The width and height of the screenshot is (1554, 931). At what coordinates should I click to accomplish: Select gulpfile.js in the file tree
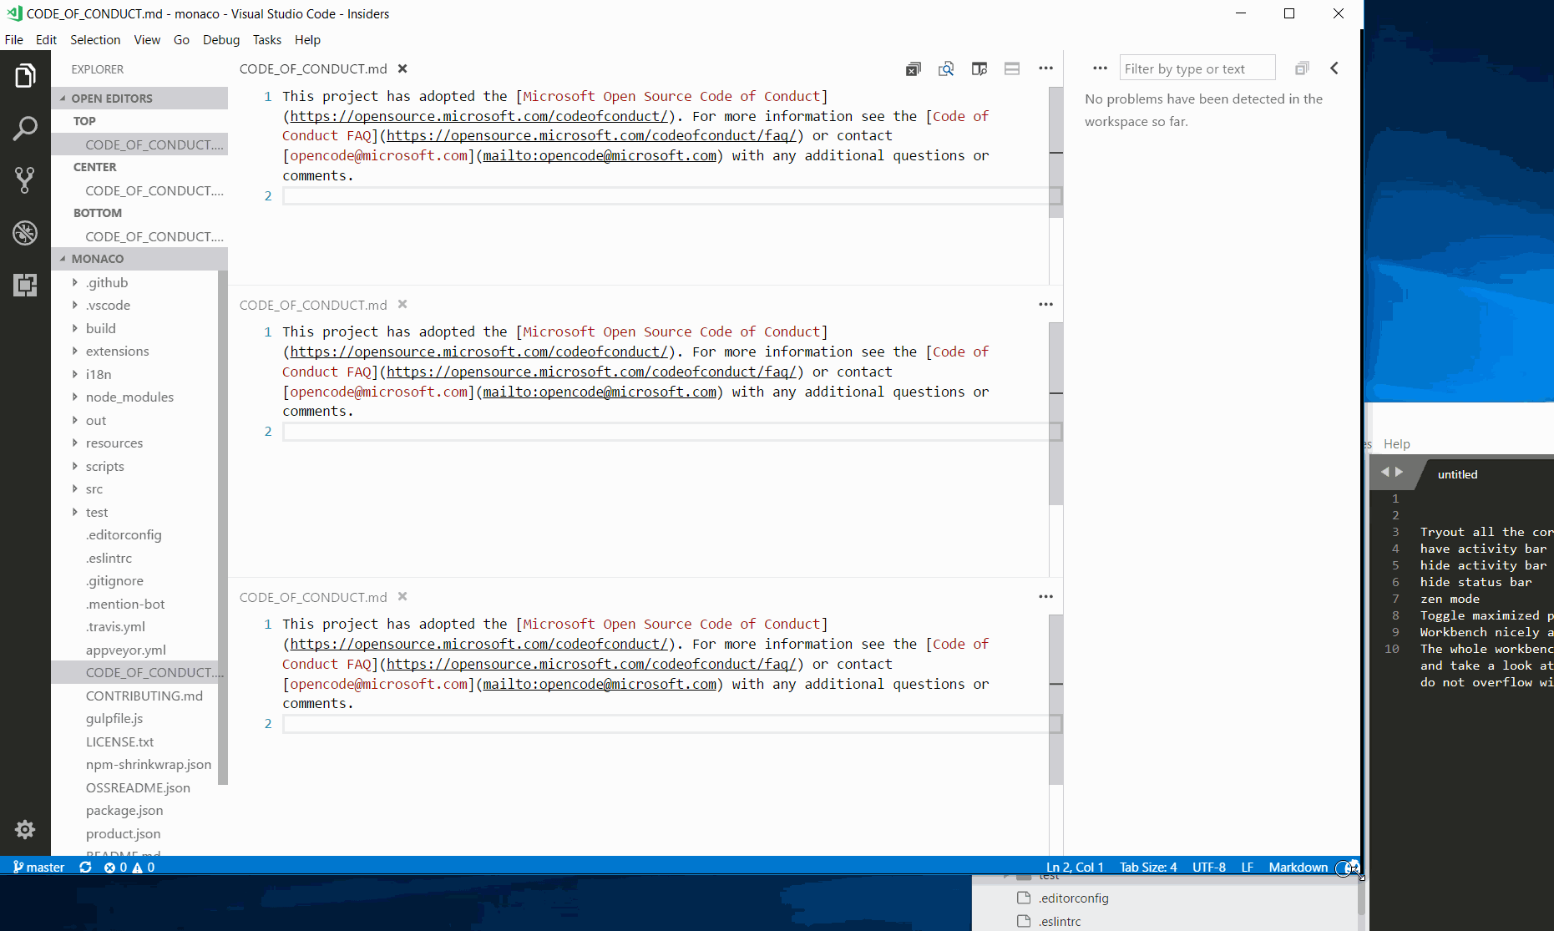114,718
